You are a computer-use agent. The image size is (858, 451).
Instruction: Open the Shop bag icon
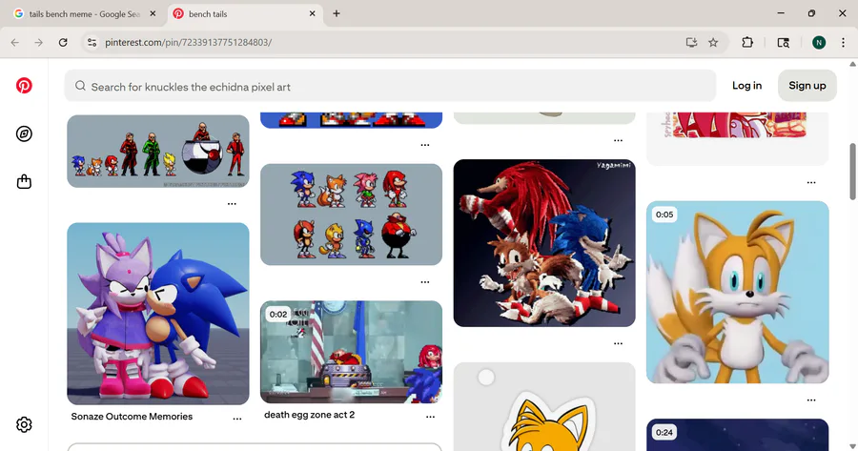point(24,182)
